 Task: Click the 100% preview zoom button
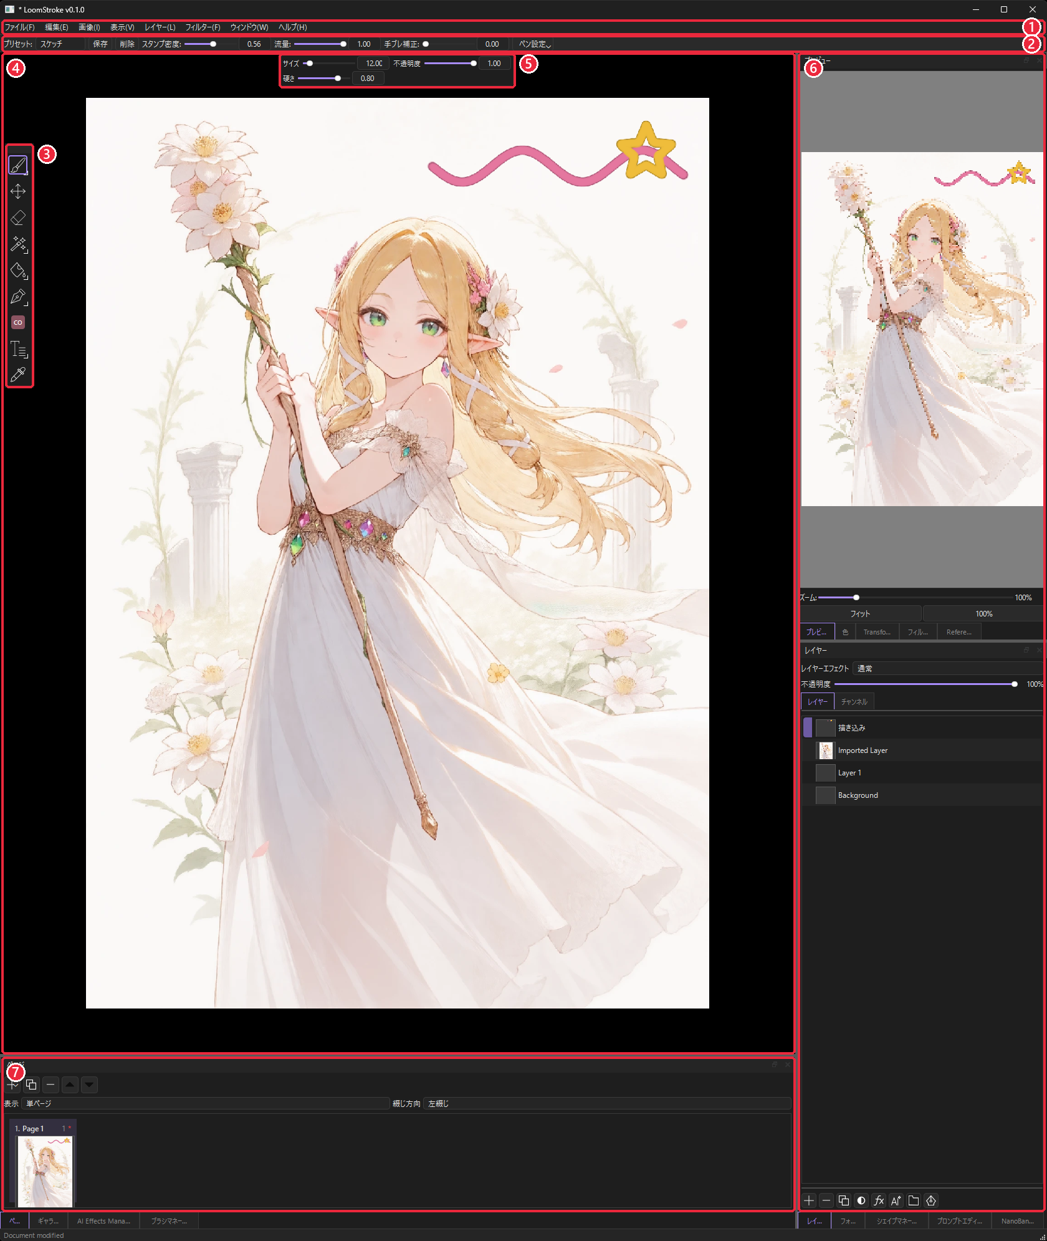pos(983,614)
